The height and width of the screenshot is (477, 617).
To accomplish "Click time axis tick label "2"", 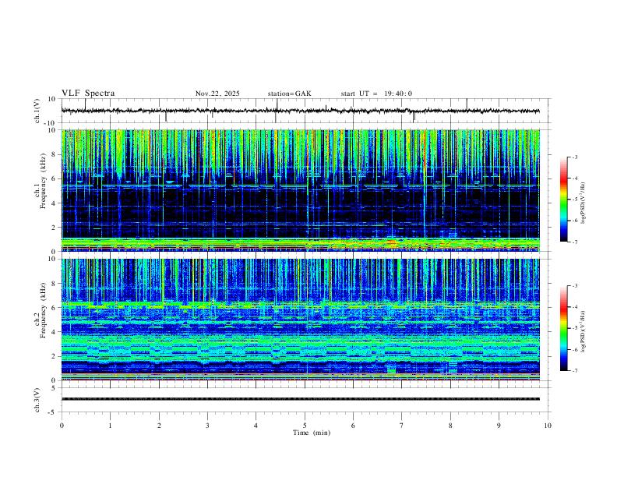I will tap(159, 426).
